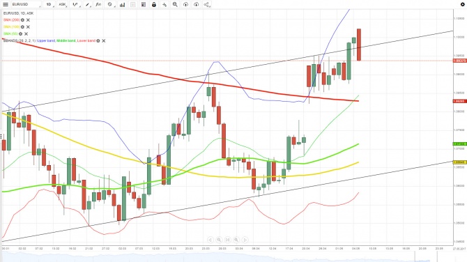467x262 pixels.
Task: Open settings for SMA (50) indicator
Action: [x=20, y=33]
